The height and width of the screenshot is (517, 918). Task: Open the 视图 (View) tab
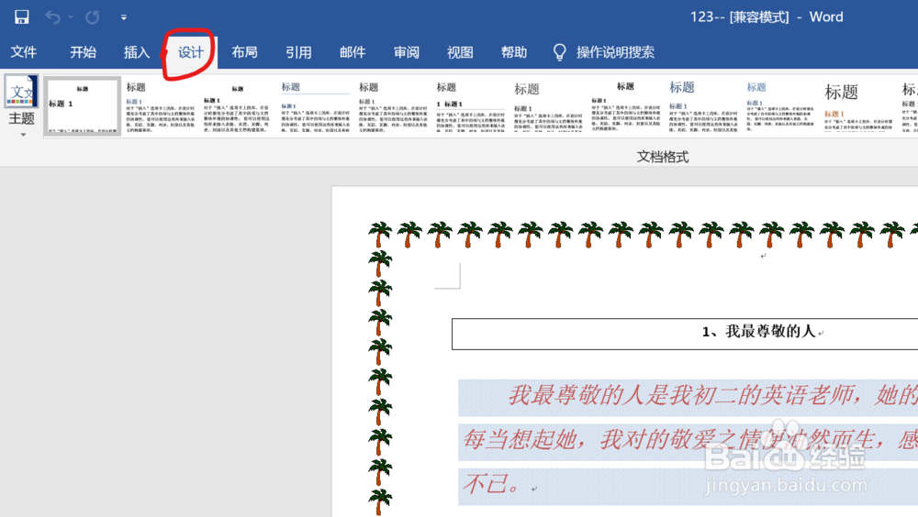460,52
